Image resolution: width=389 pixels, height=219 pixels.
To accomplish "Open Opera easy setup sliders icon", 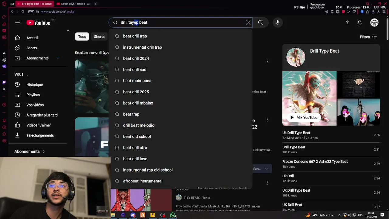I will click(x=384, y=12).
